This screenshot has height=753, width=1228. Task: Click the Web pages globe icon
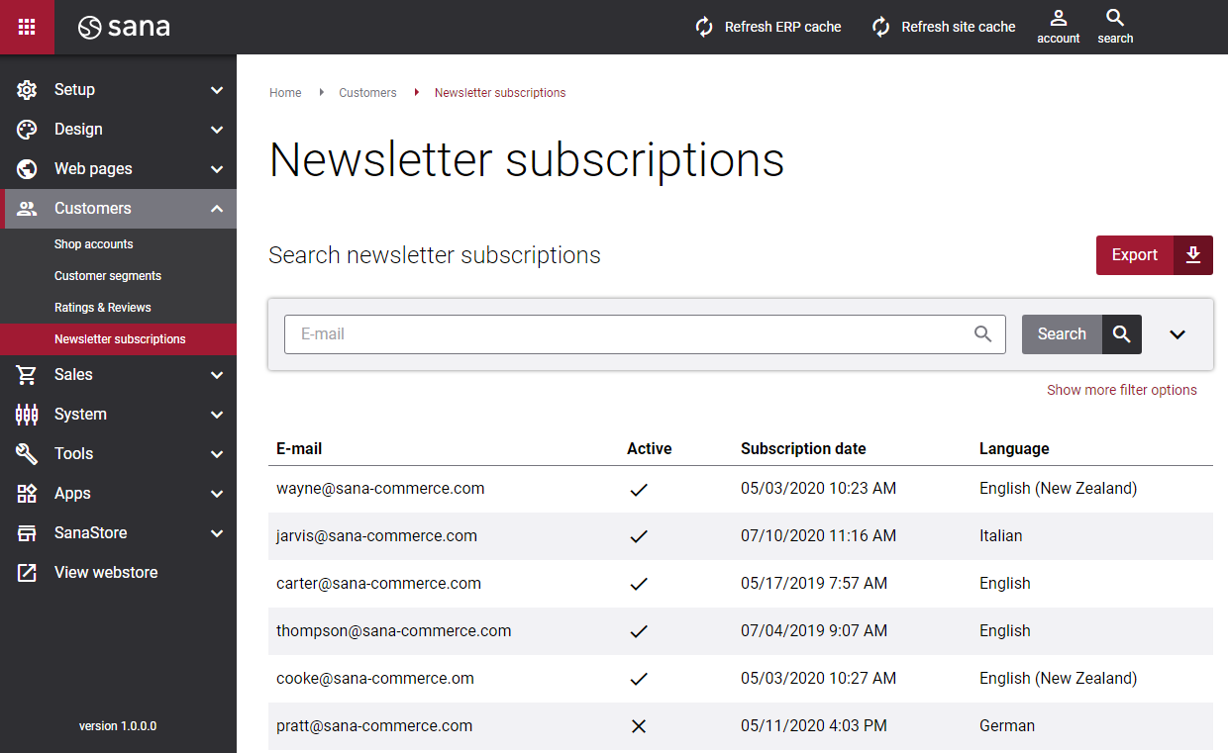(x=27, y=169)
